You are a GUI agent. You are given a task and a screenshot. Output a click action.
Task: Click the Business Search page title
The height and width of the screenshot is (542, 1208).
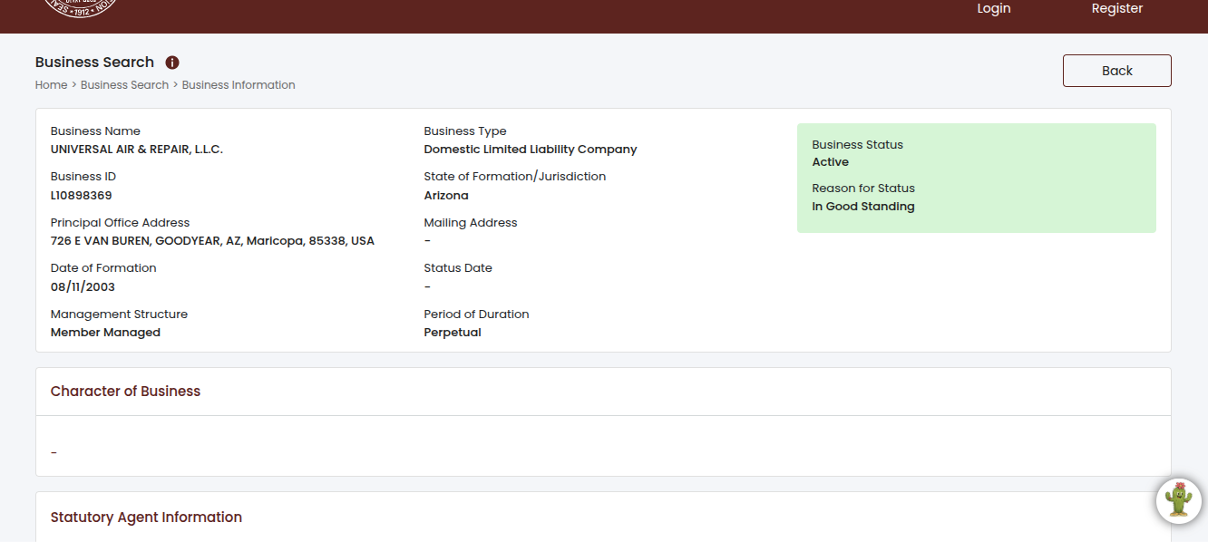pyautogui.click(x=94, y=63)
